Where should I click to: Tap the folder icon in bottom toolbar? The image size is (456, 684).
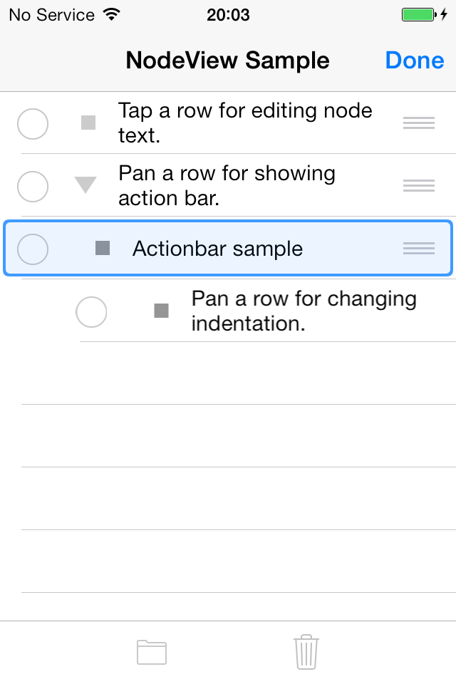[152, 652]
